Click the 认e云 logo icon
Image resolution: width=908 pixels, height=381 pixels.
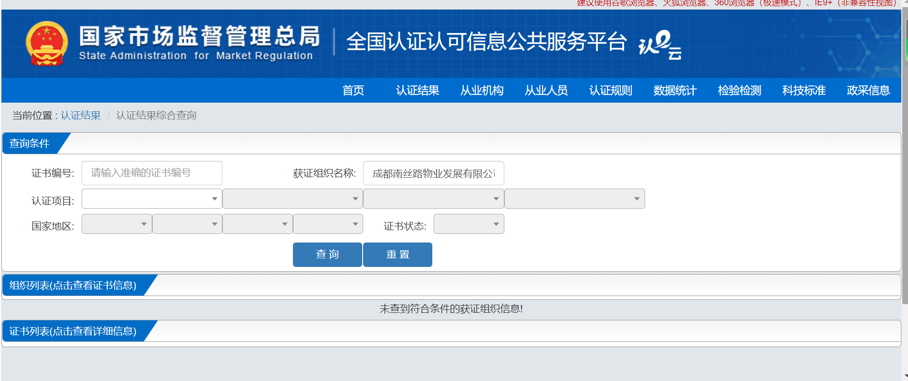click(660, 44)
